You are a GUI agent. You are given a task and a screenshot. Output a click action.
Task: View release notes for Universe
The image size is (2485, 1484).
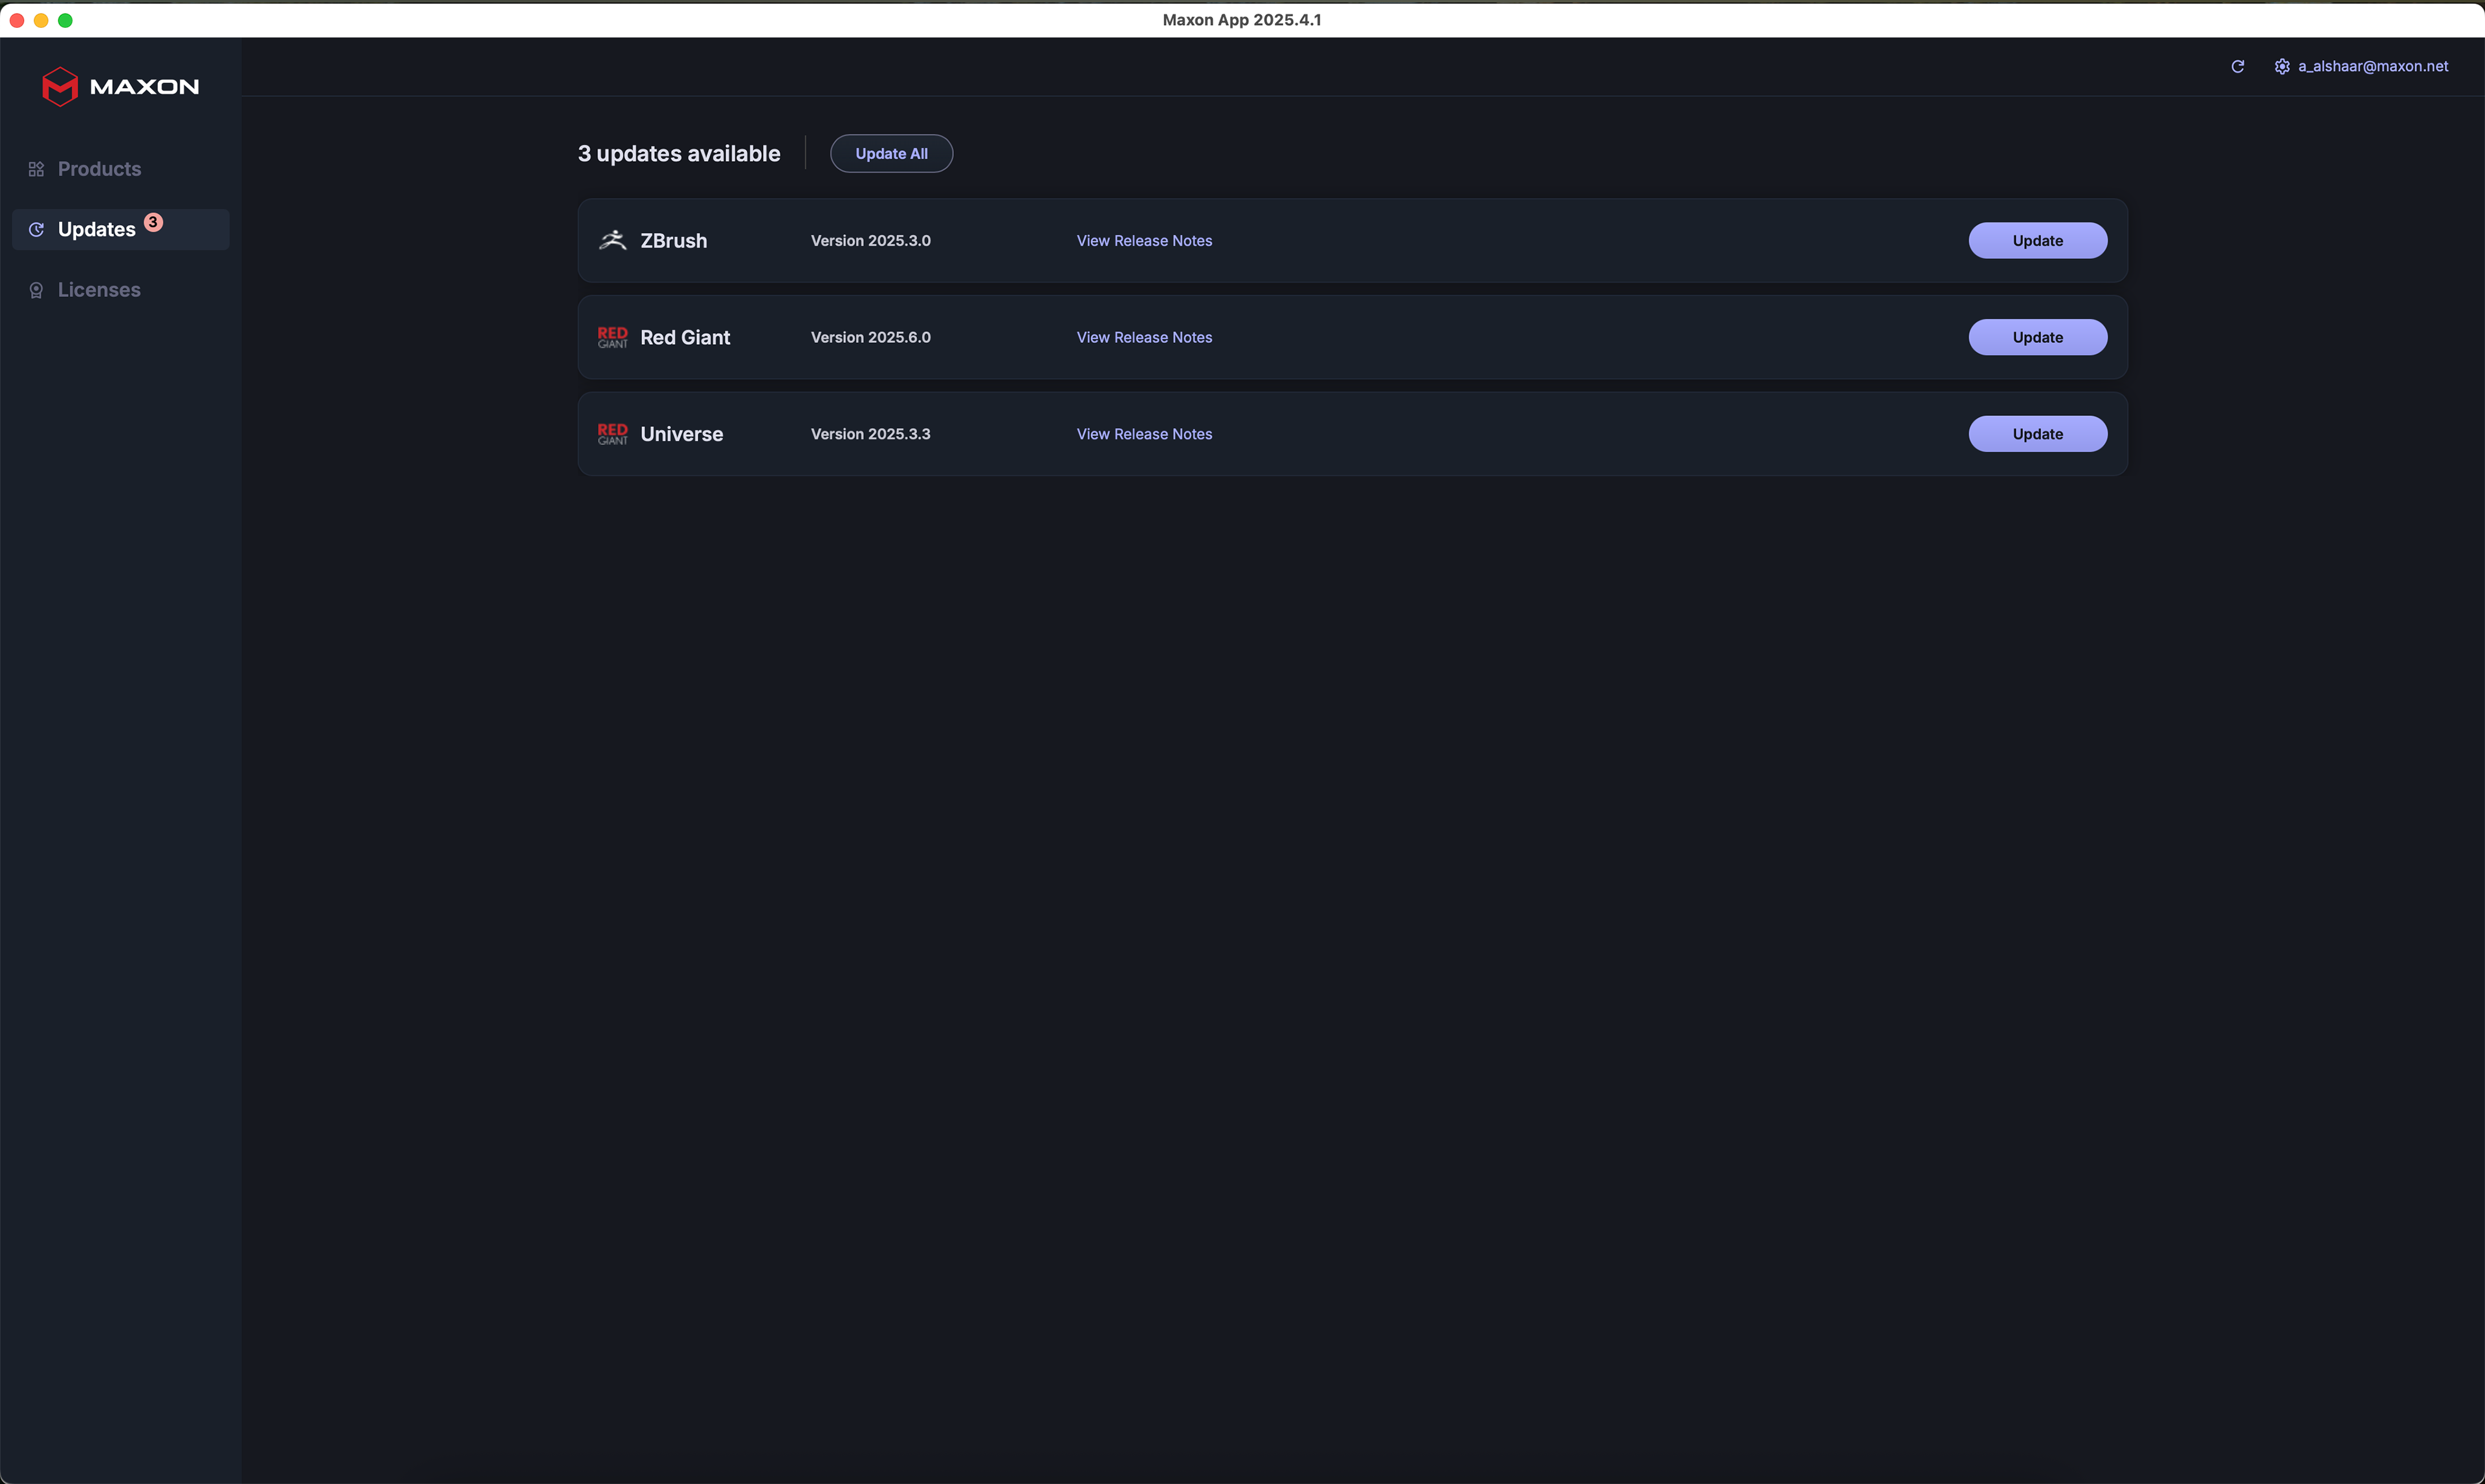(x=1145, y=434)
